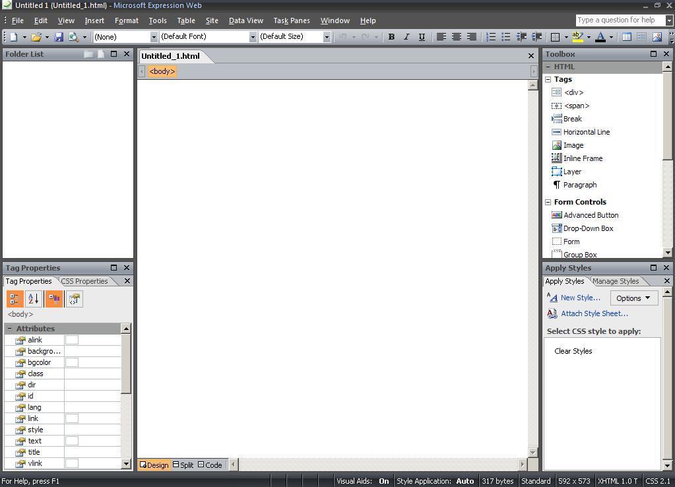
Task: Select the div tag in Toolbox
Action: [x=567, y=92]
